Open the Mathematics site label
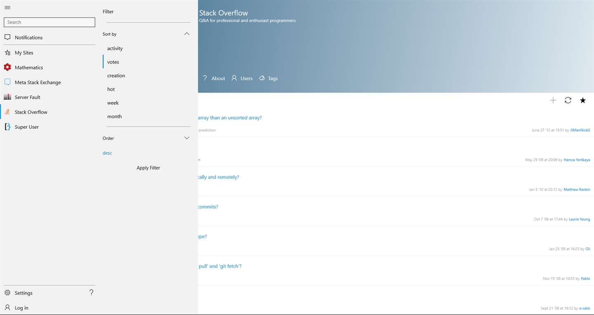The height and width of the screenshot is (315, 594). pos(29,68)
